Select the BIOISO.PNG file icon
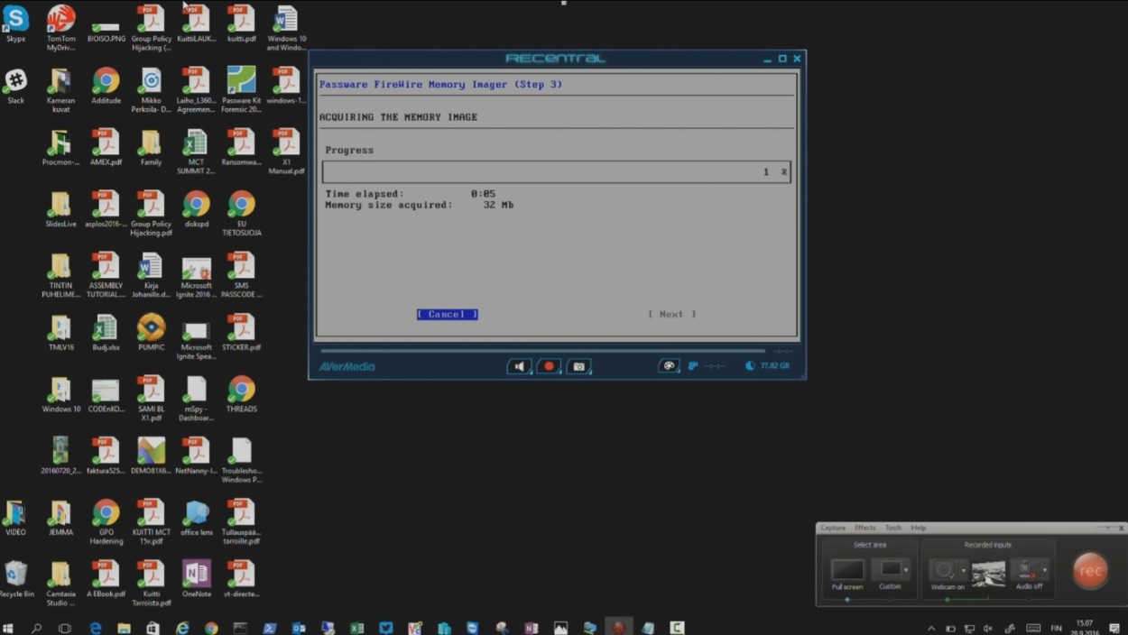Viewport: 1128px width, 635px height. click(x=106, y=28)
